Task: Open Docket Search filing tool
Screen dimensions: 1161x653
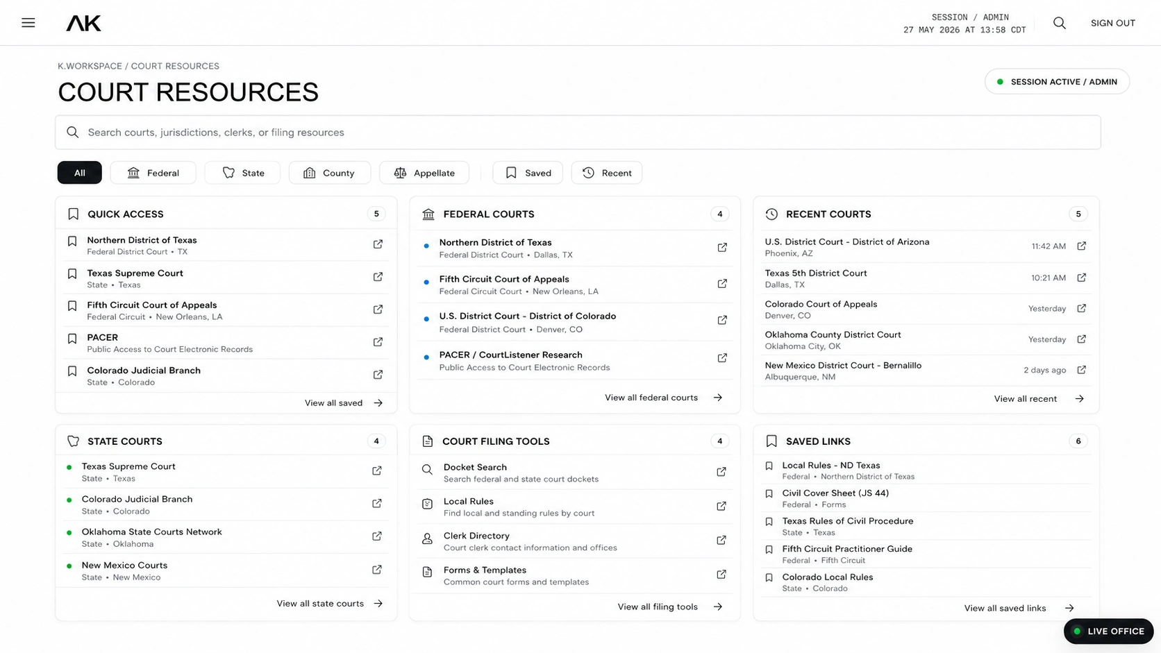Action: tap(575, 473)
